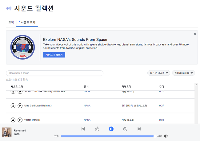Click the NASA astronaut badge image
The width and height of the screenshot is (200, 141).
22,47
